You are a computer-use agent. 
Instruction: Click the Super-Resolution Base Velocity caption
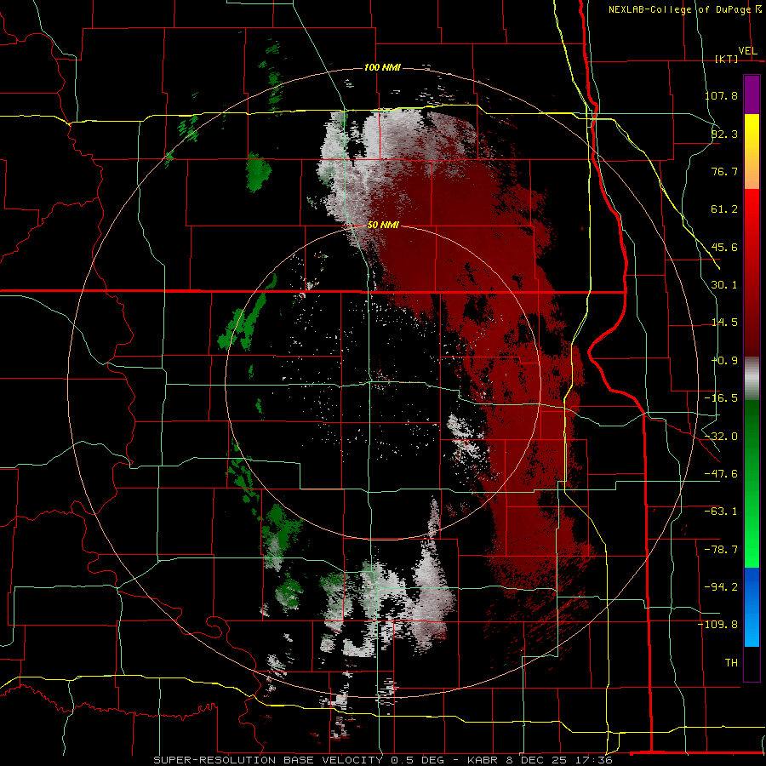382,760
